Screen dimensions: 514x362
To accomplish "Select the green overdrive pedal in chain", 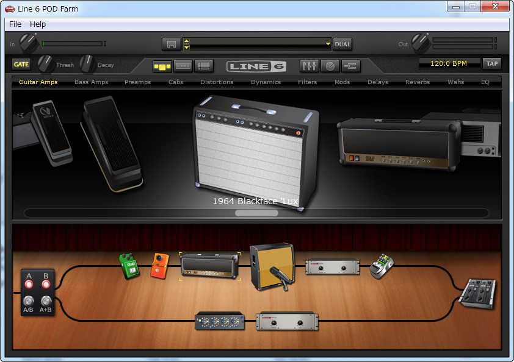I will (x=129, y=266).
